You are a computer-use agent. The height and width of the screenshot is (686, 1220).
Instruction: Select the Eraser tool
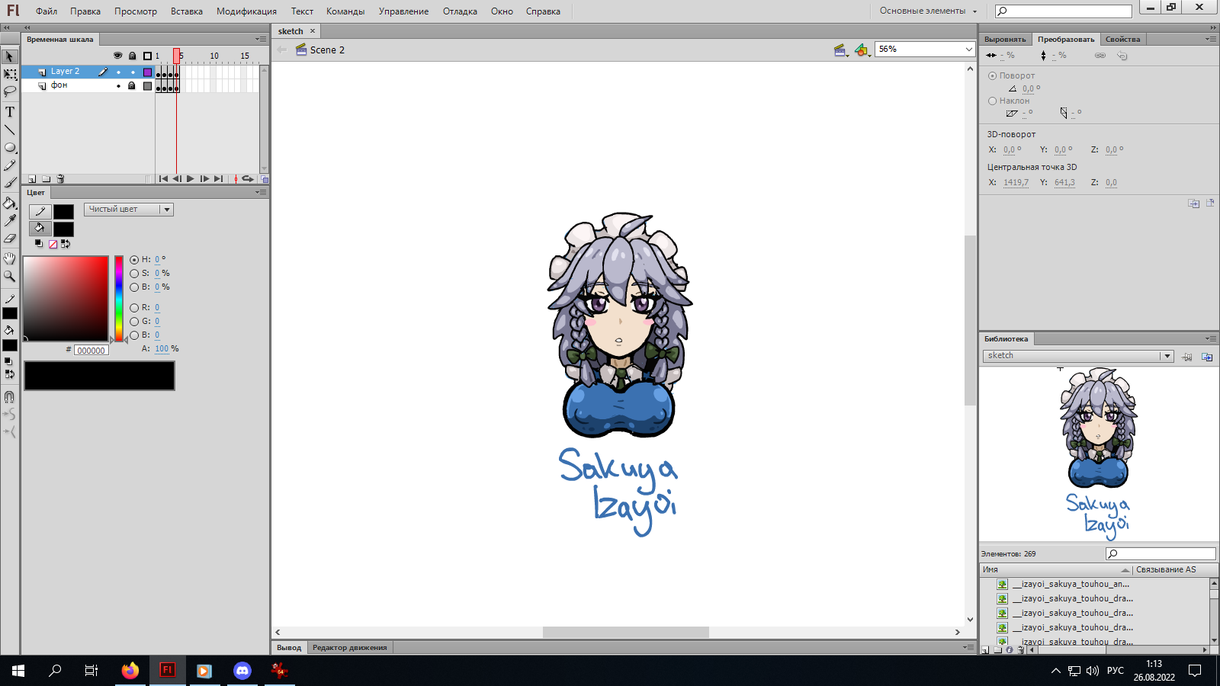[x=10, y=239]
